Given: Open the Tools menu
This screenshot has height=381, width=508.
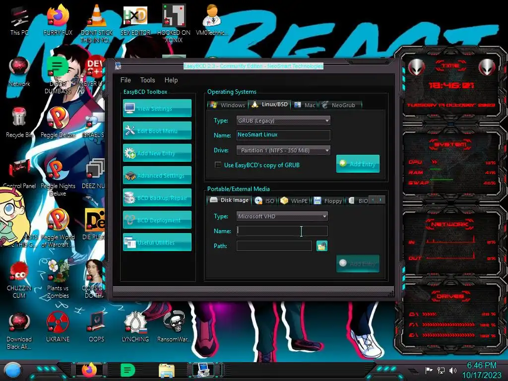Looking at the screenshot, I should pyautogui.click(x=147, y=80).
